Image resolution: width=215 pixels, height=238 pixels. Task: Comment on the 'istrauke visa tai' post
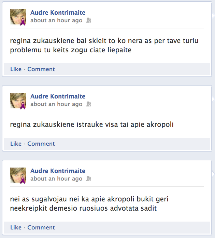(41, 144)
